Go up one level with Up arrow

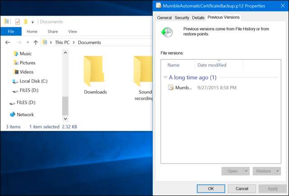coord(36,43)
